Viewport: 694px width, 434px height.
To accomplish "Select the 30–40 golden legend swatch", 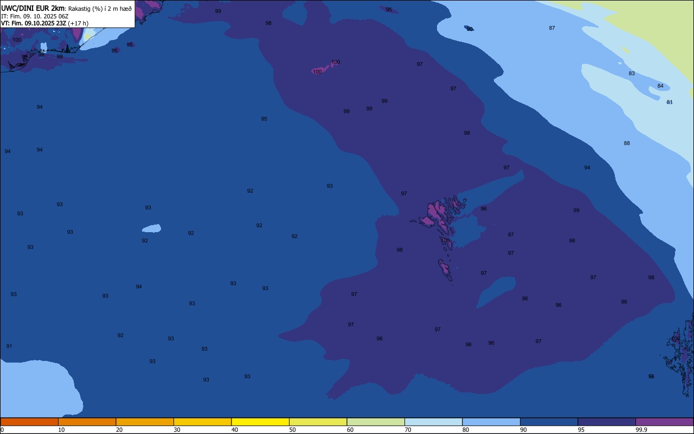I will [202, 422].
